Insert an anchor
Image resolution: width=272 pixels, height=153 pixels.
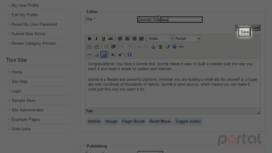pos(153,47)
